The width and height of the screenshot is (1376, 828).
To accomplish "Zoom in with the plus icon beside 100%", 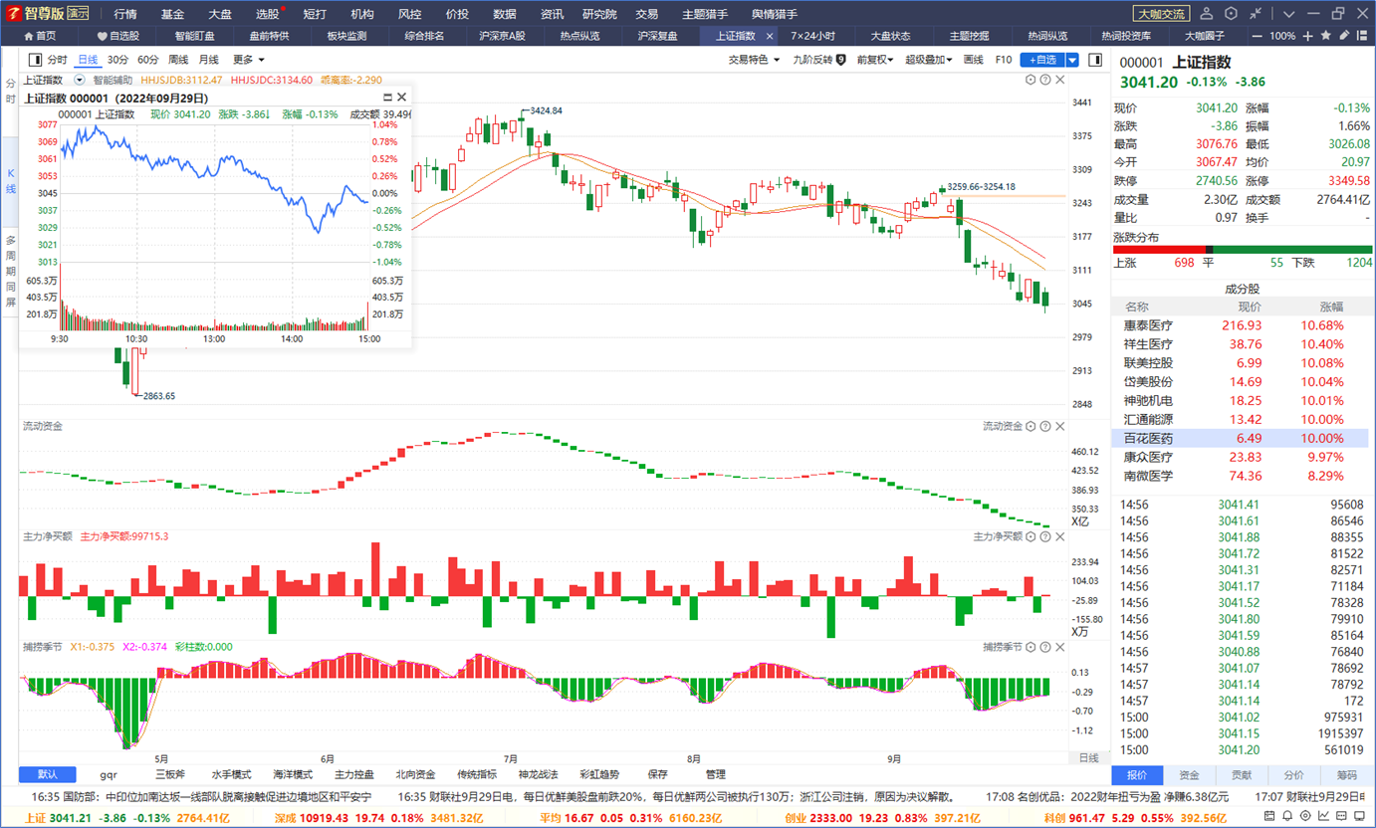I will click(1309, 35).
